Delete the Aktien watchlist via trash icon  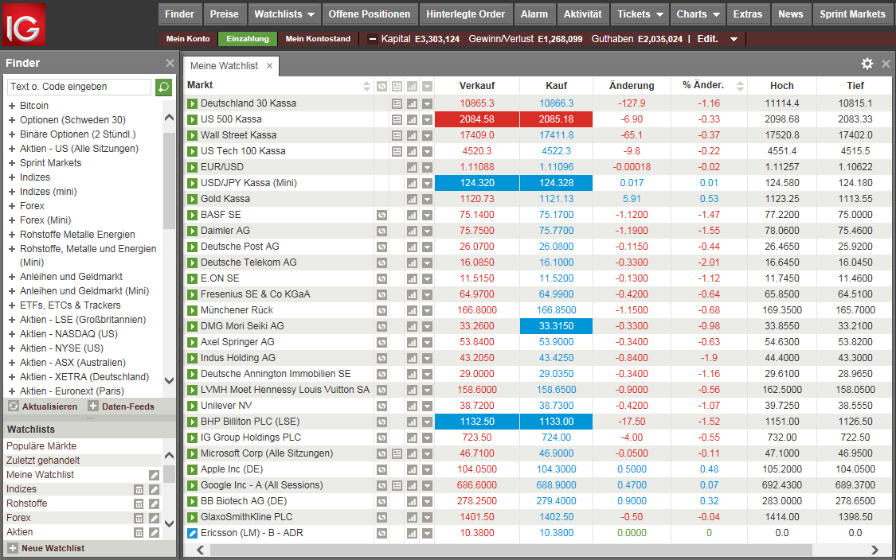139,532
